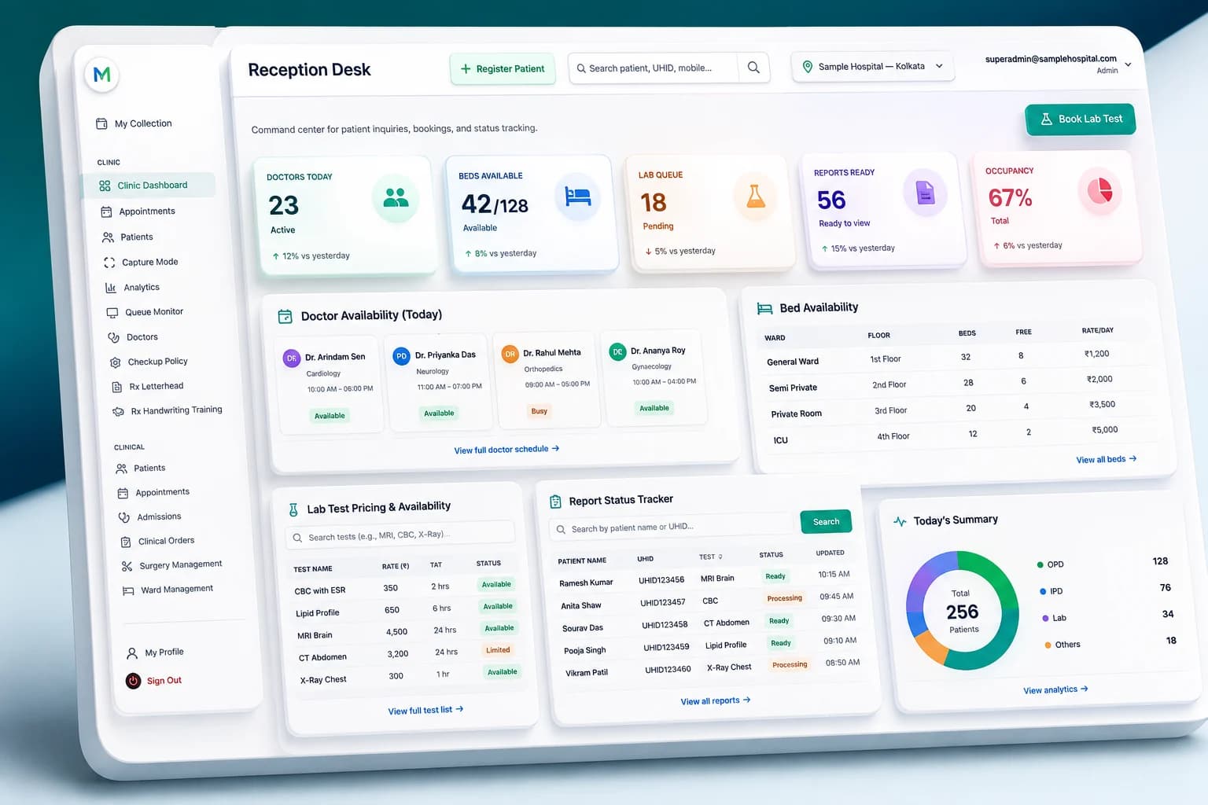Image resolution: width=1208 pixels, height=805 pixels.
Task: Open View full test list link
Action: [425, 710]
